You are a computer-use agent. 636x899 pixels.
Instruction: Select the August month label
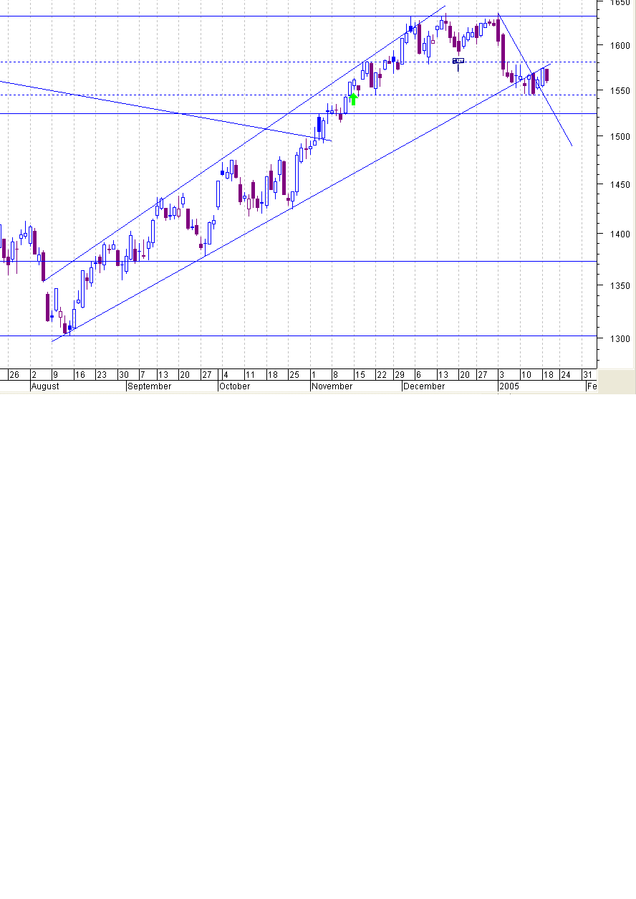[44, 386]
